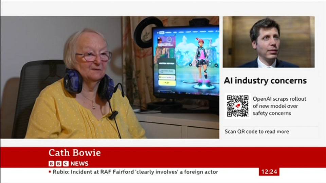This screenshot has height=183, width=326.
Task: Click the Rubio RAF Fairford ticker headline
Action: tap(135, 172)
